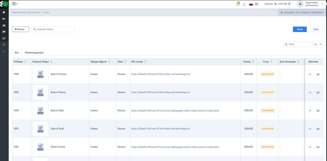Open inbox mail icon with badge
Image resolution: width=327 pixels, height=161 pixels.
[x=238, y=4]
